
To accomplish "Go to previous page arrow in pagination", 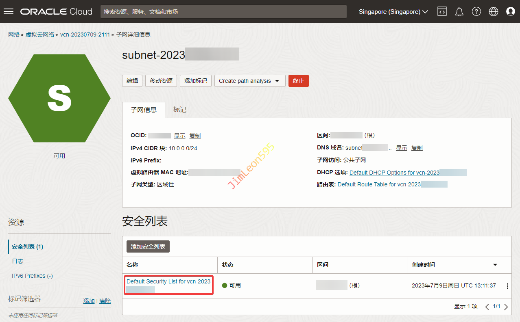I will (487, 307).
